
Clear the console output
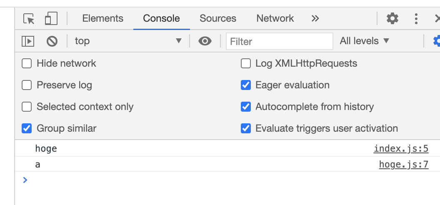[x=52, y=41]
